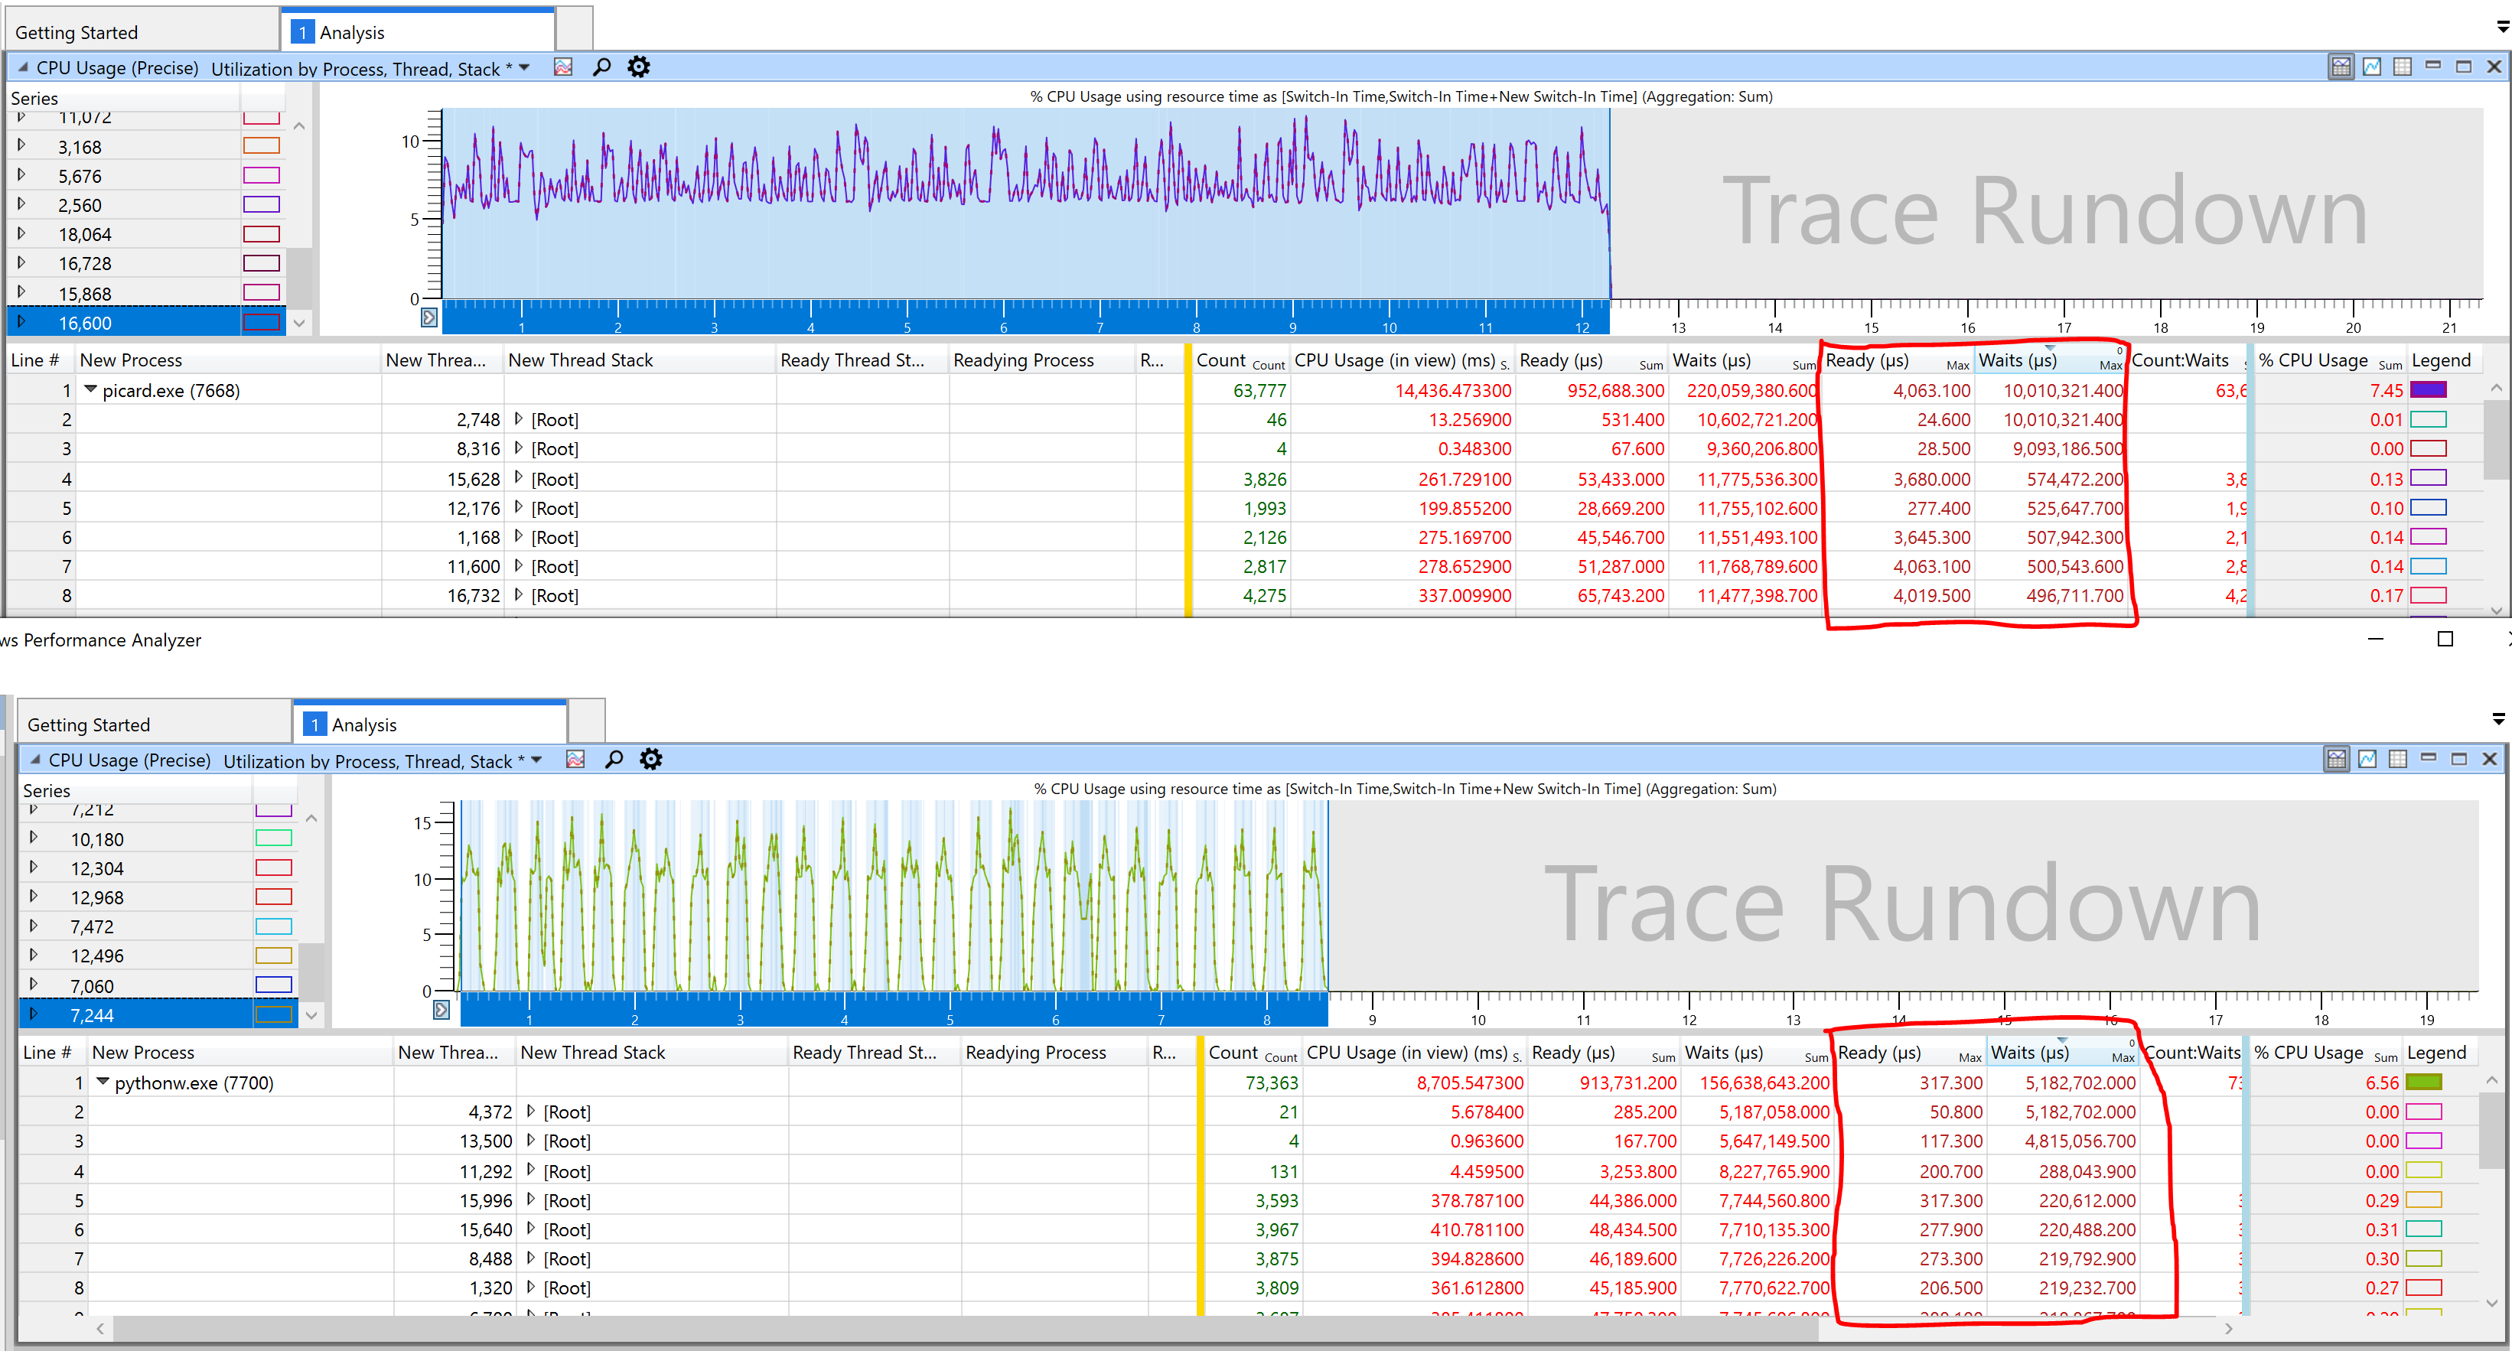Open tab list dropdown at right of pythonw.exe window

[x=2498, y=719]
